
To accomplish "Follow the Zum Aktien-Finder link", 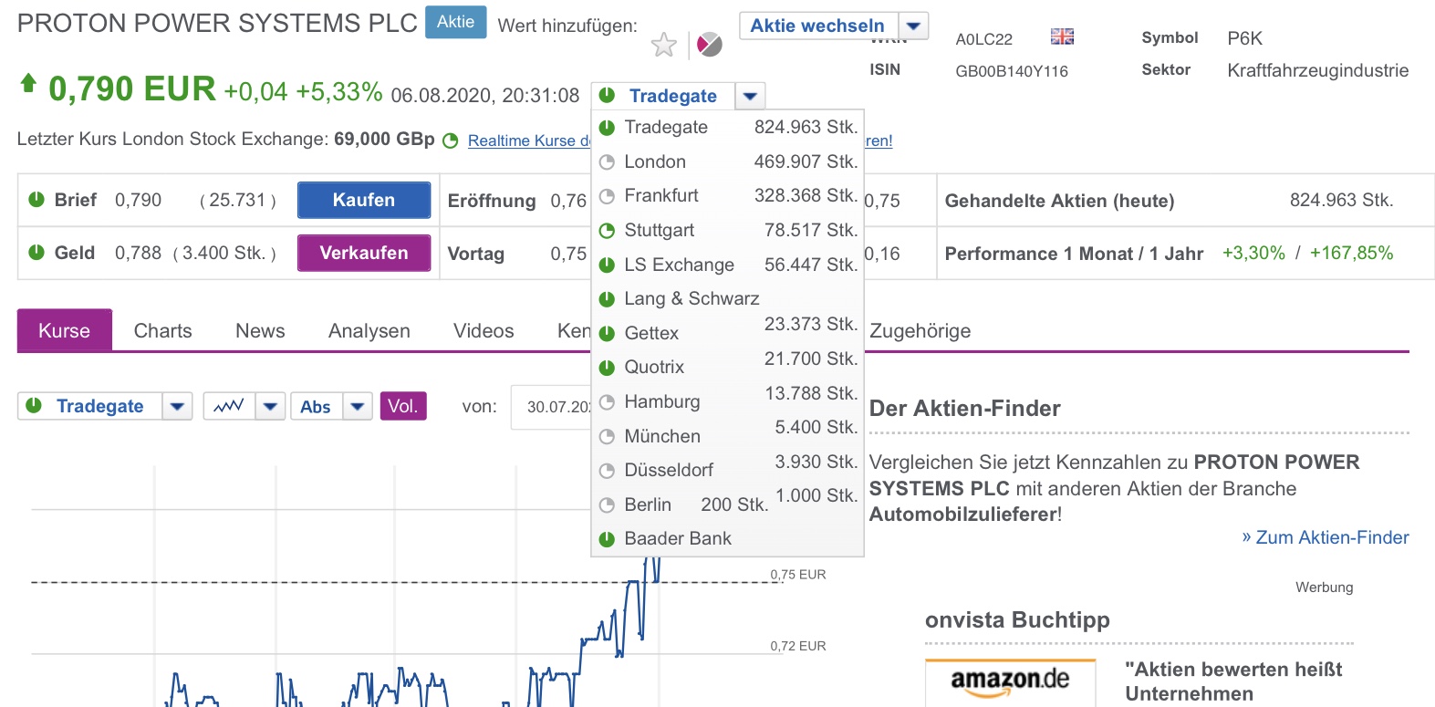I will point(1325,537).
